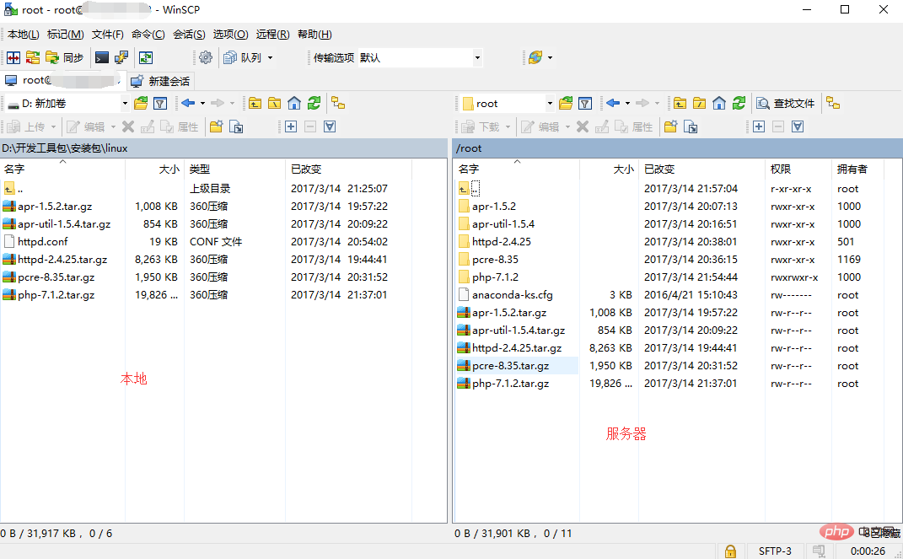The width and height of the screenshot is (903, 559).
Task: Sort remote panel by 拥有者 column
Action: pyautogui.click(x=857, y=169)
